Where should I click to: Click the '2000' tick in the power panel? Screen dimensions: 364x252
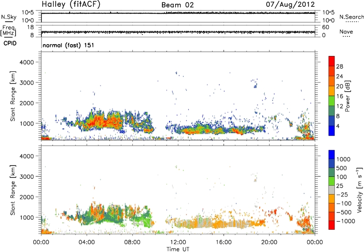click(27, 103)
